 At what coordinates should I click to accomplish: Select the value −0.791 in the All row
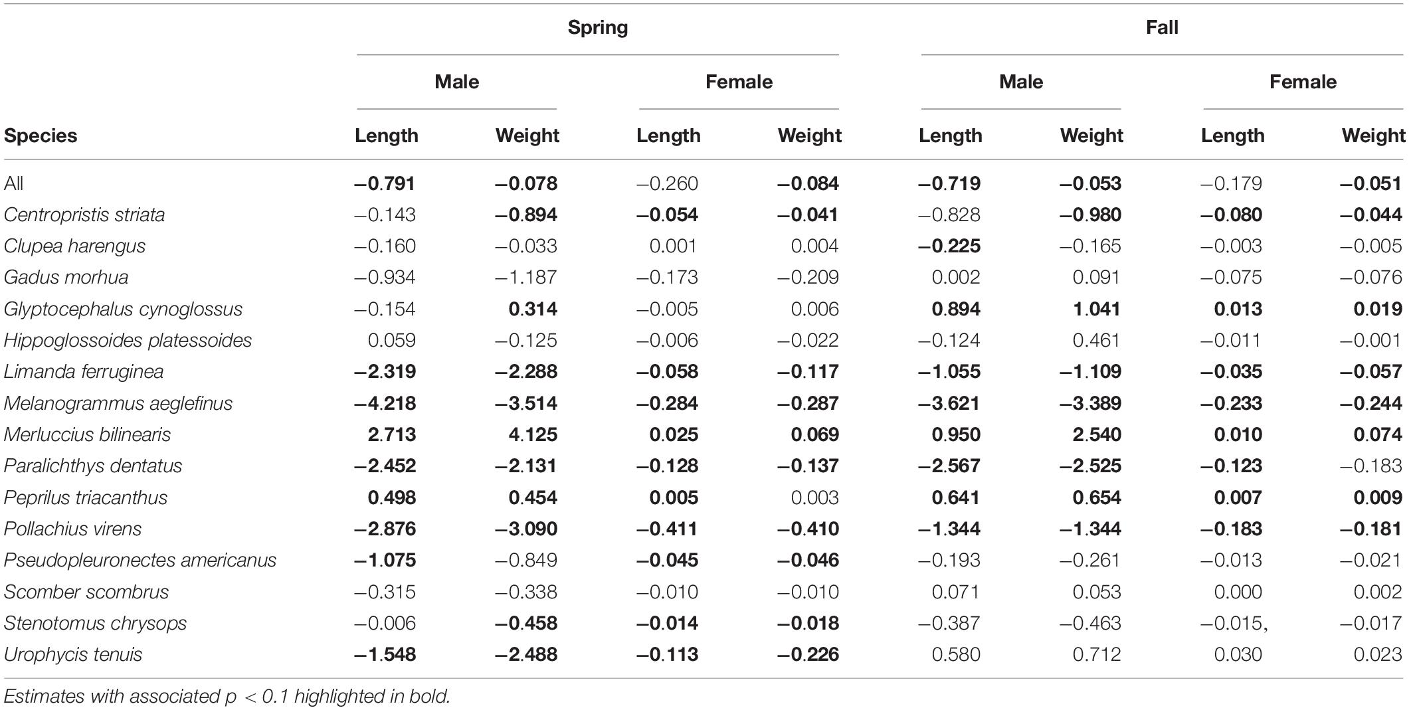pos(385,183)
